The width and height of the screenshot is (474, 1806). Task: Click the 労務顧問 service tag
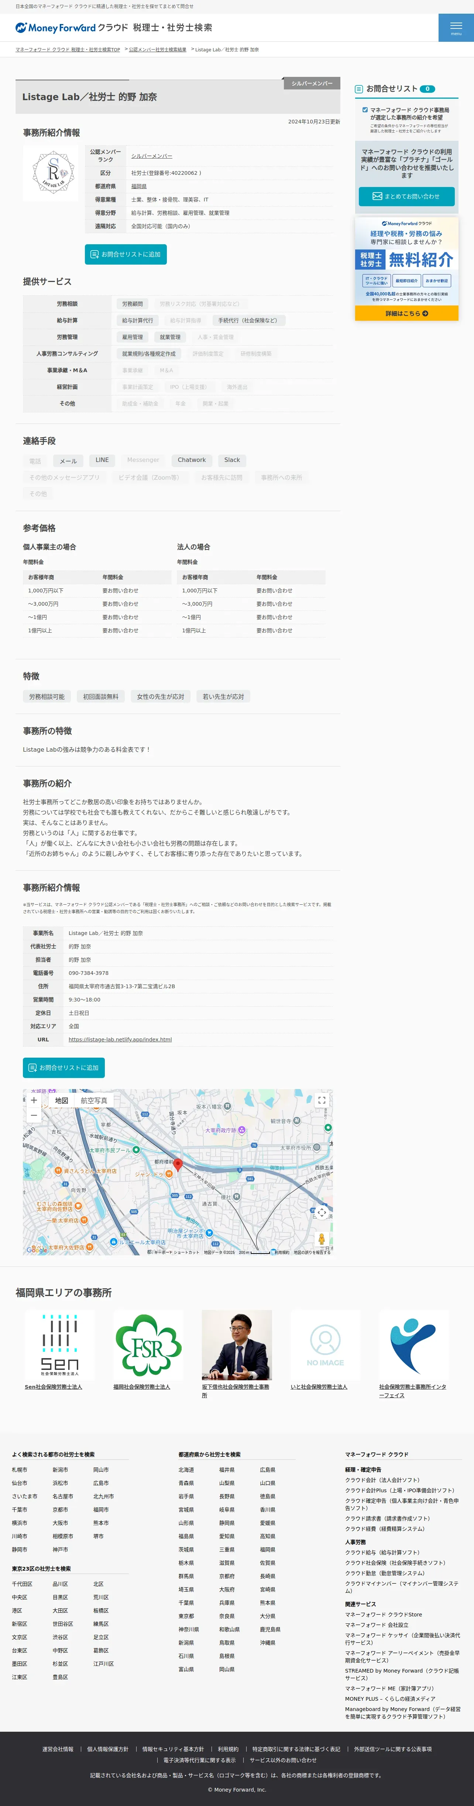click(x=132, y=303)
